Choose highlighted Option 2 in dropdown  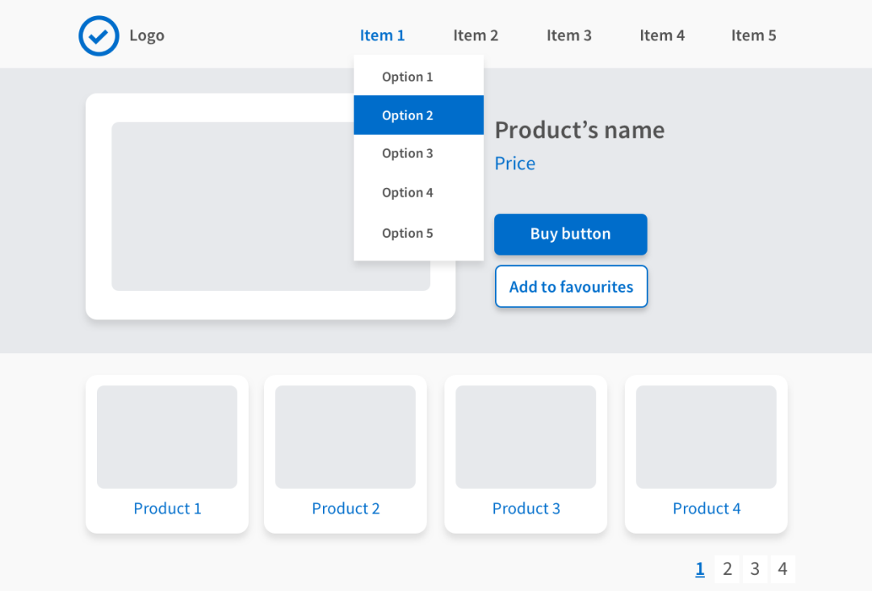coord(419,115)
